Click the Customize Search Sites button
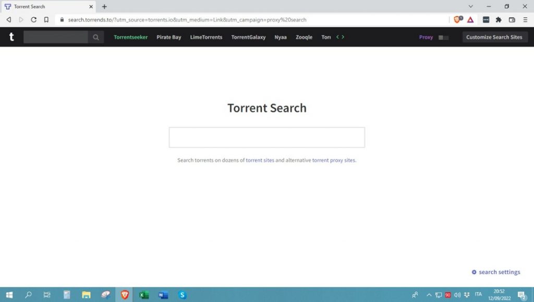The width and height of the screenshot is (534, 302). [x=494, y=37]
